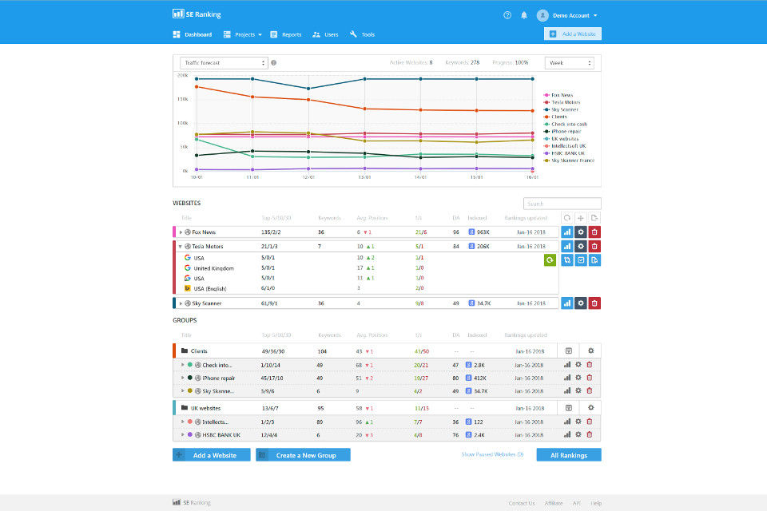
Task: Open notifications bell icon
Action: 524,15
